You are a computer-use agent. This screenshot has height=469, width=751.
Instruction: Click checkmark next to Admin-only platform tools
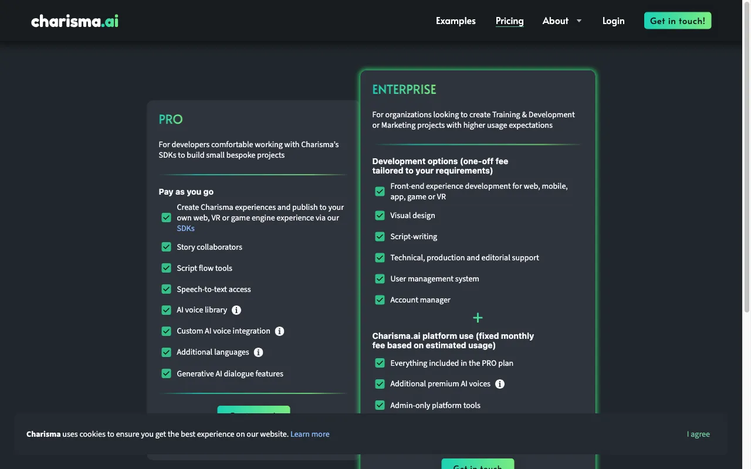[x=380, y=405]
